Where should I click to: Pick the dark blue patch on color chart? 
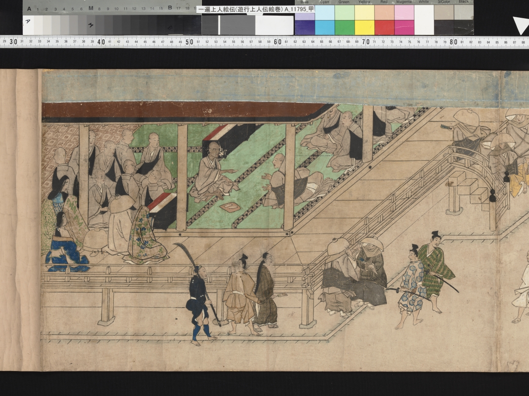point(305,27)
